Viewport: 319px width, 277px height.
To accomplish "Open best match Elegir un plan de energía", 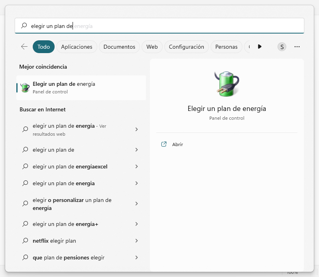I will 81,88.
